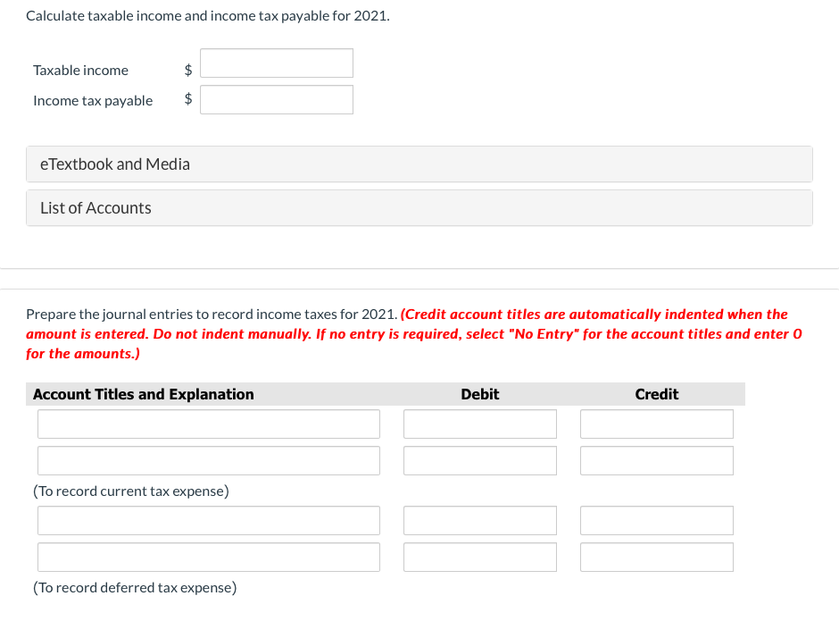The image size is (839, 621).
Task: Click first debit field for deferred tax expense
Action: [480, 520]
